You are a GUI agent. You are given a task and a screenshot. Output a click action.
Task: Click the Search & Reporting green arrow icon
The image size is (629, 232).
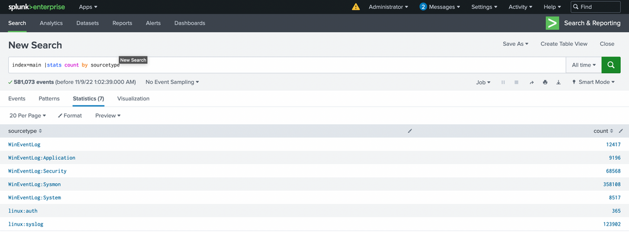[x=552, y=23]
